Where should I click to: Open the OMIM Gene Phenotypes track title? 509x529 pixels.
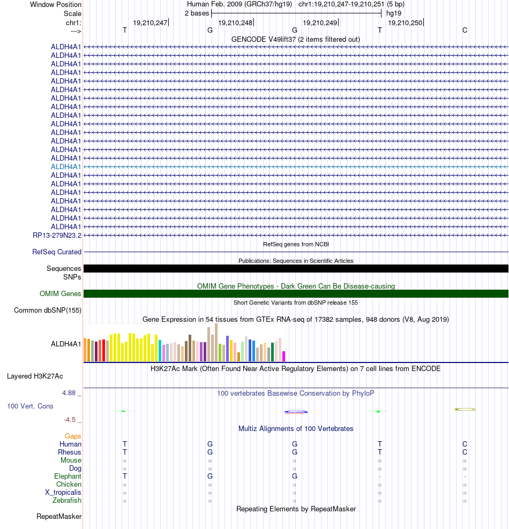pos(296,286)
